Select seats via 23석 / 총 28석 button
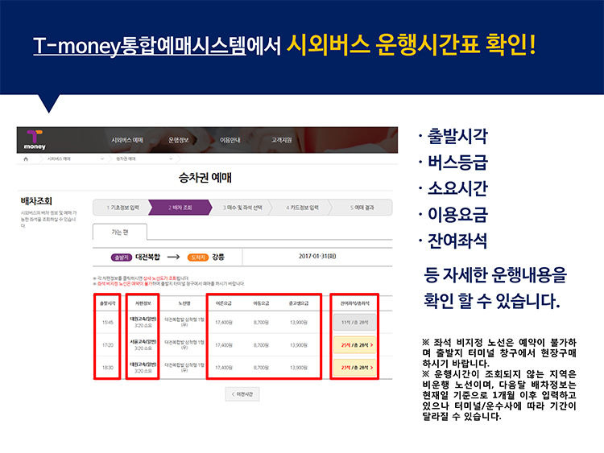604x453 pixels. click(x=355, y=368)
